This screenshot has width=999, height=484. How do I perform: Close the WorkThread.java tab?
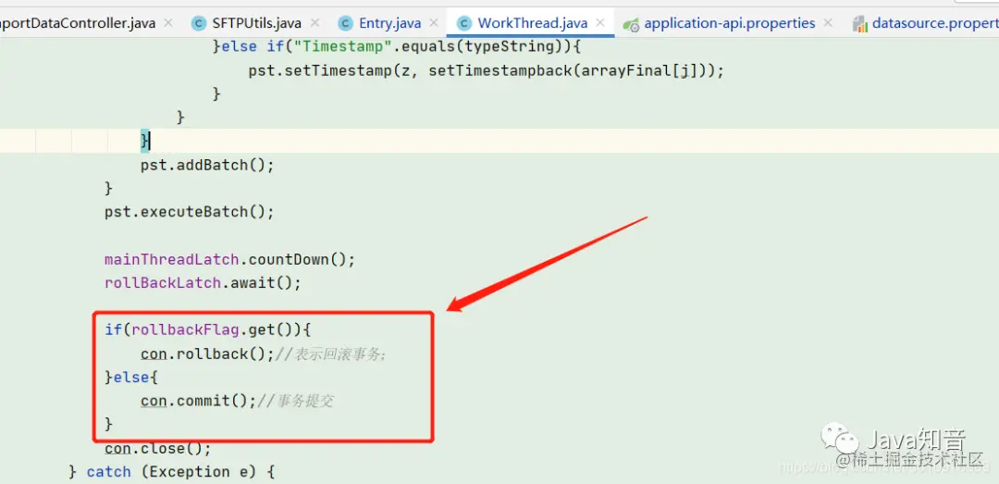[600, 23]
